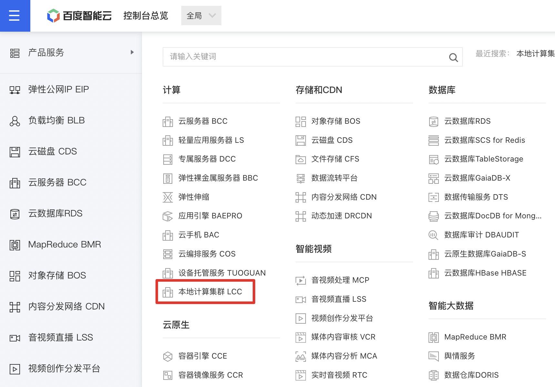This screenshot has height=387, width=555.
Task: Click the 数据传输服务 DTS icon
Action: point(434,197)
